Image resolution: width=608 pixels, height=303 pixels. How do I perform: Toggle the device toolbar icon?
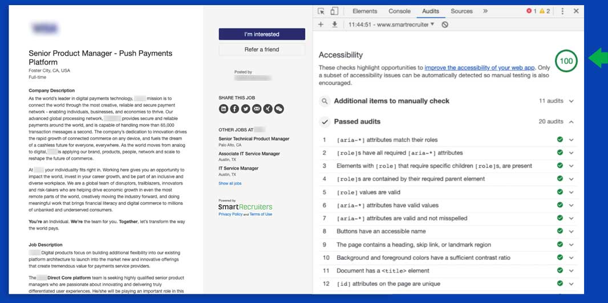click(334, 11)
